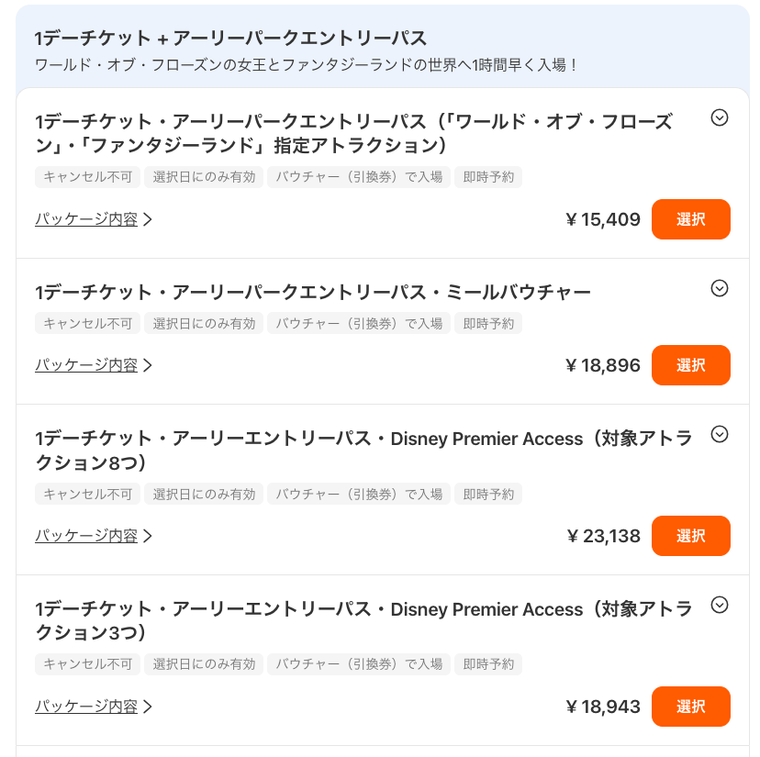This screenshot has height=757, width=760.
Task: Expand the Frozen & Fantasyland designated attraction ticket details
Action: [720, 117]
